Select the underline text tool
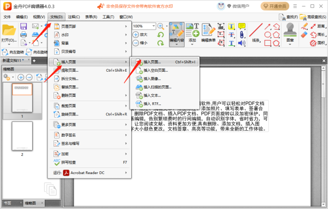The image size is (328, 209). [231, 43]
